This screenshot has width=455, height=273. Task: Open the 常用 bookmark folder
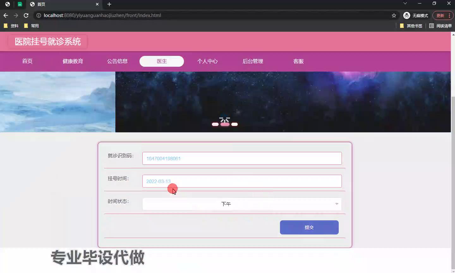click(32, 26)
